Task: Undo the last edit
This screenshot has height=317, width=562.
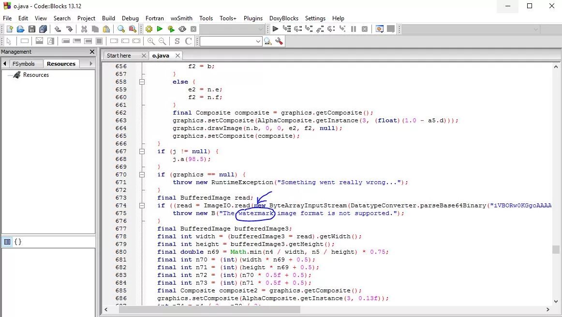Action: (x=58, y=29)
